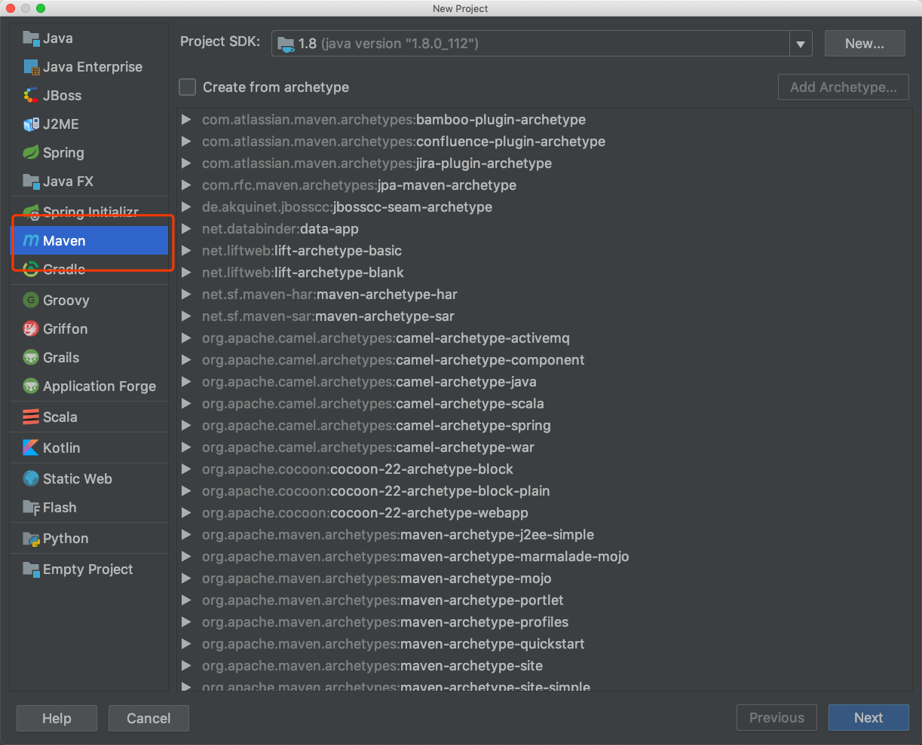Choose the JBoss icon in sidebar
This screenshot has height=745, width=922.
pyautogui.click(x=31, y=96)
